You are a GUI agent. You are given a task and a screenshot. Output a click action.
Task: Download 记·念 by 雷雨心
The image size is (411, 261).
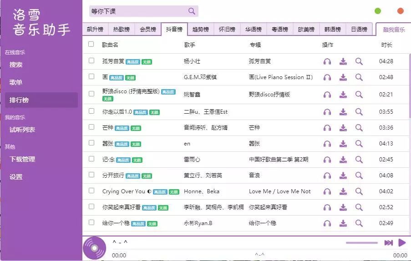[343, 160]
